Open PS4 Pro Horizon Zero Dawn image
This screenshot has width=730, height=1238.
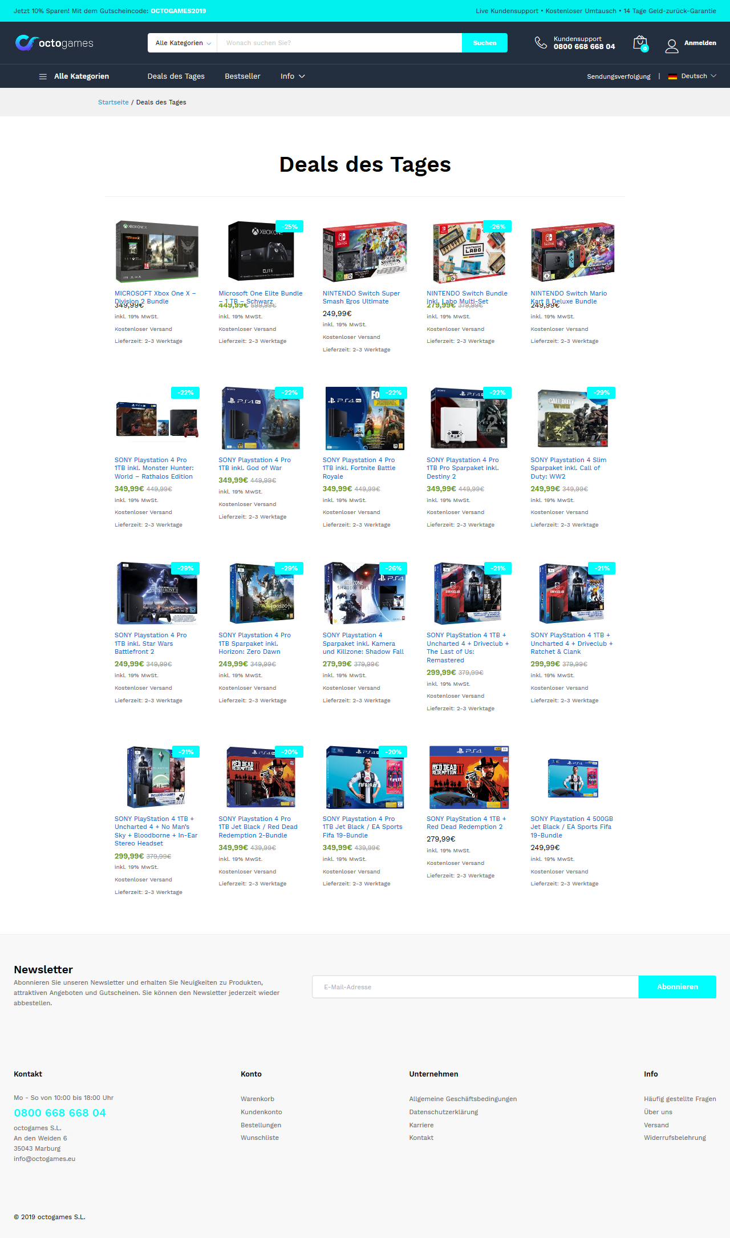tap(261, 593)
